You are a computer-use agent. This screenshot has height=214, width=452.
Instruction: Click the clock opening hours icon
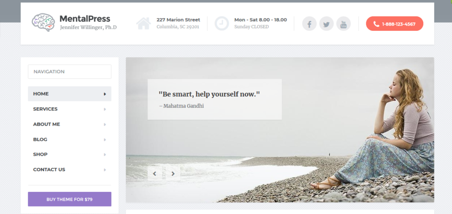tap(222, 23)
